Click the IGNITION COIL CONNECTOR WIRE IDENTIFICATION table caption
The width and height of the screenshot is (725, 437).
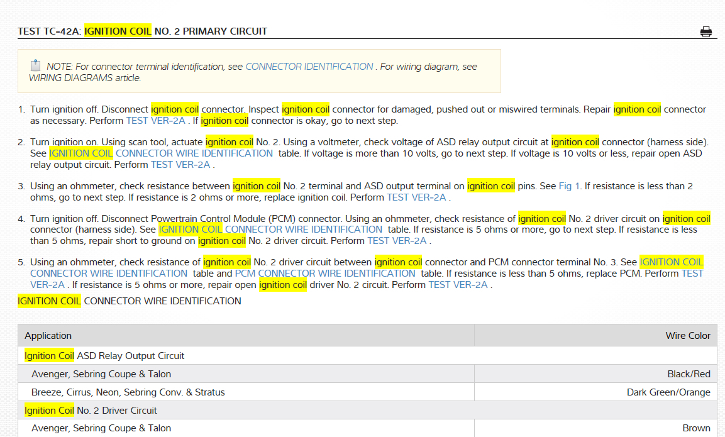[130, 301]
